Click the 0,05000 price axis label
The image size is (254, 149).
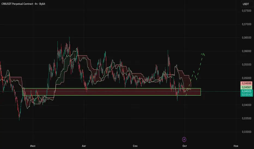pos(247,78)
